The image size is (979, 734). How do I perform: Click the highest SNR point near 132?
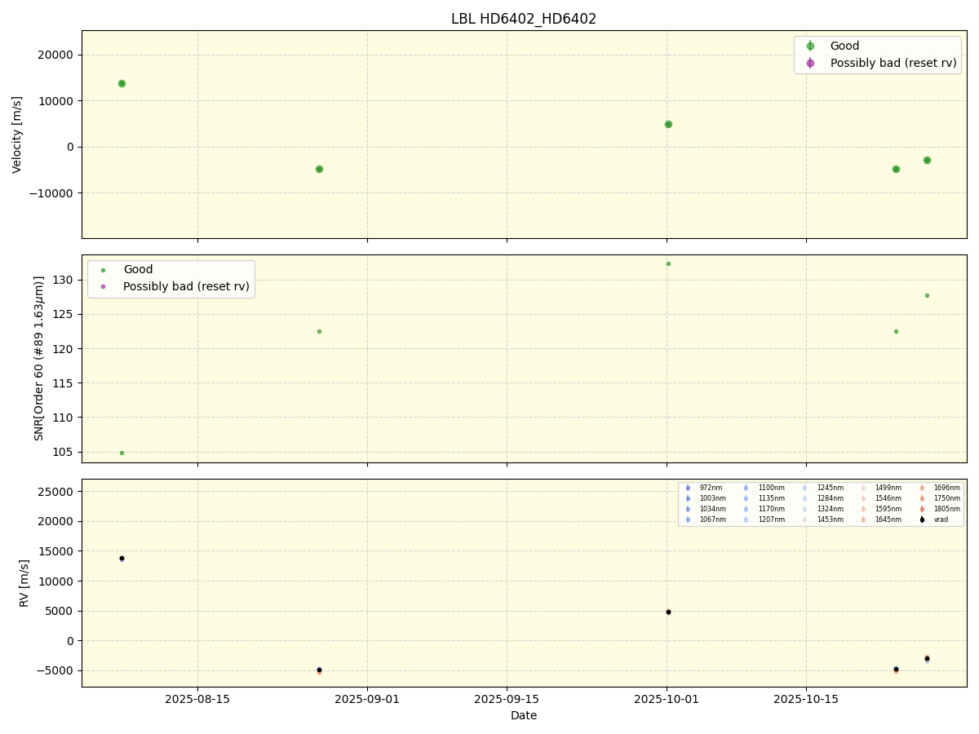click(x=668, y=263)
